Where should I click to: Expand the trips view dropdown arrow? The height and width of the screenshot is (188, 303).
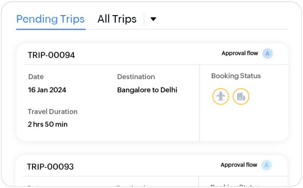pos(153,19)
